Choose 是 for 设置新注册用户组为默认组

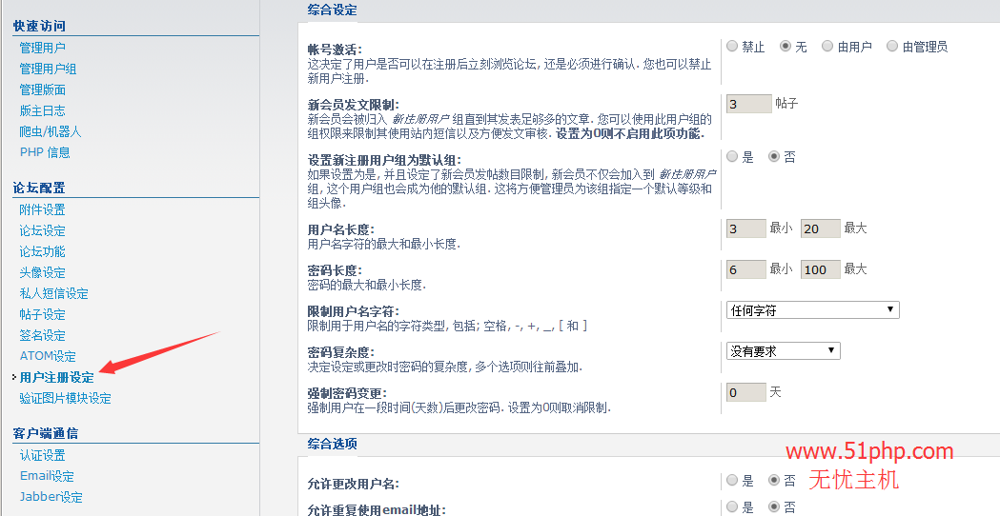[x=732, y=156]
